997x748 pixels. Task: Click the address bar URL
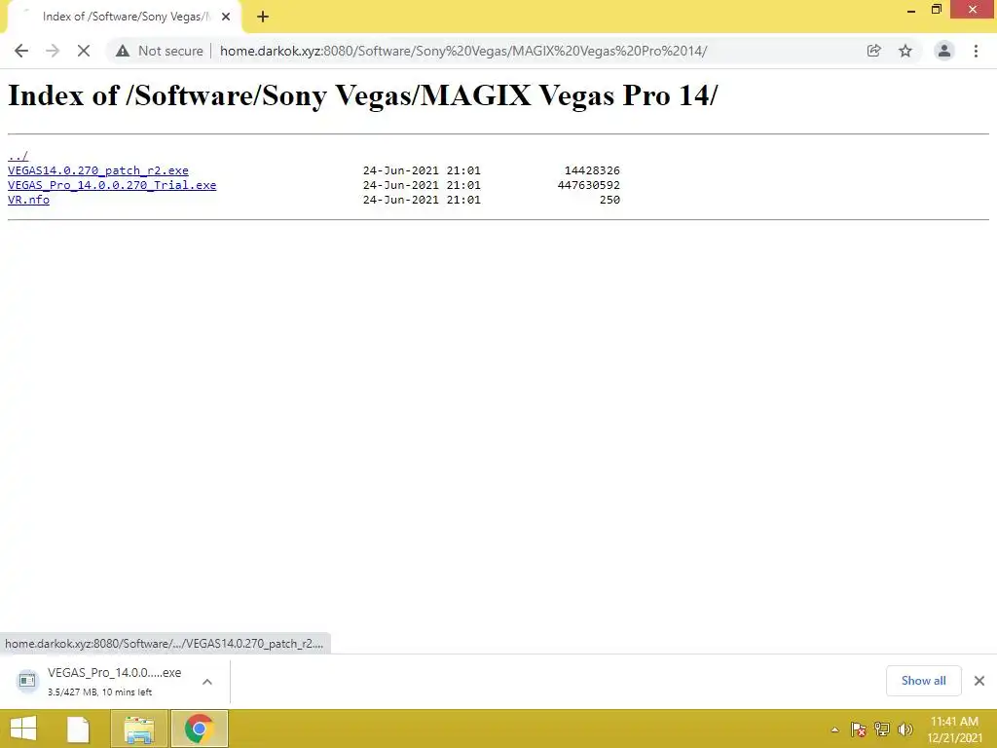coord(462,51)
